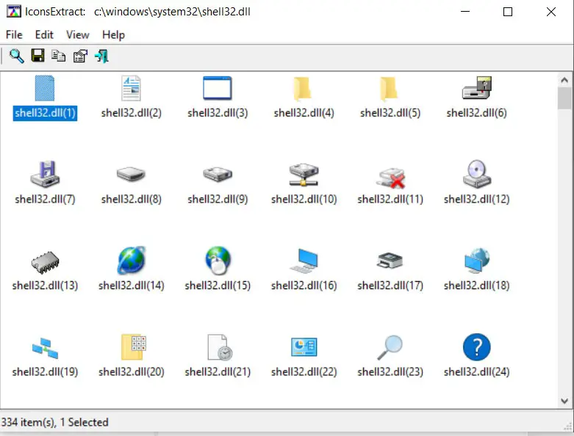Click the IconsExtract title bar app icon
The width and height of the screenshot is (574, 436).
tap(14, 12)
